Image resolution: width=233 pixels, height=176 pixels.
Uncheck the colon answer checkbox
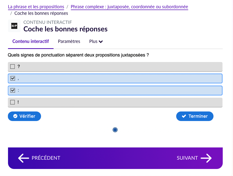(x=13, y=90)
